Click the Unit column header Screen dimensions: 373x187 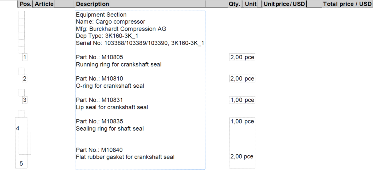[251, 4]
